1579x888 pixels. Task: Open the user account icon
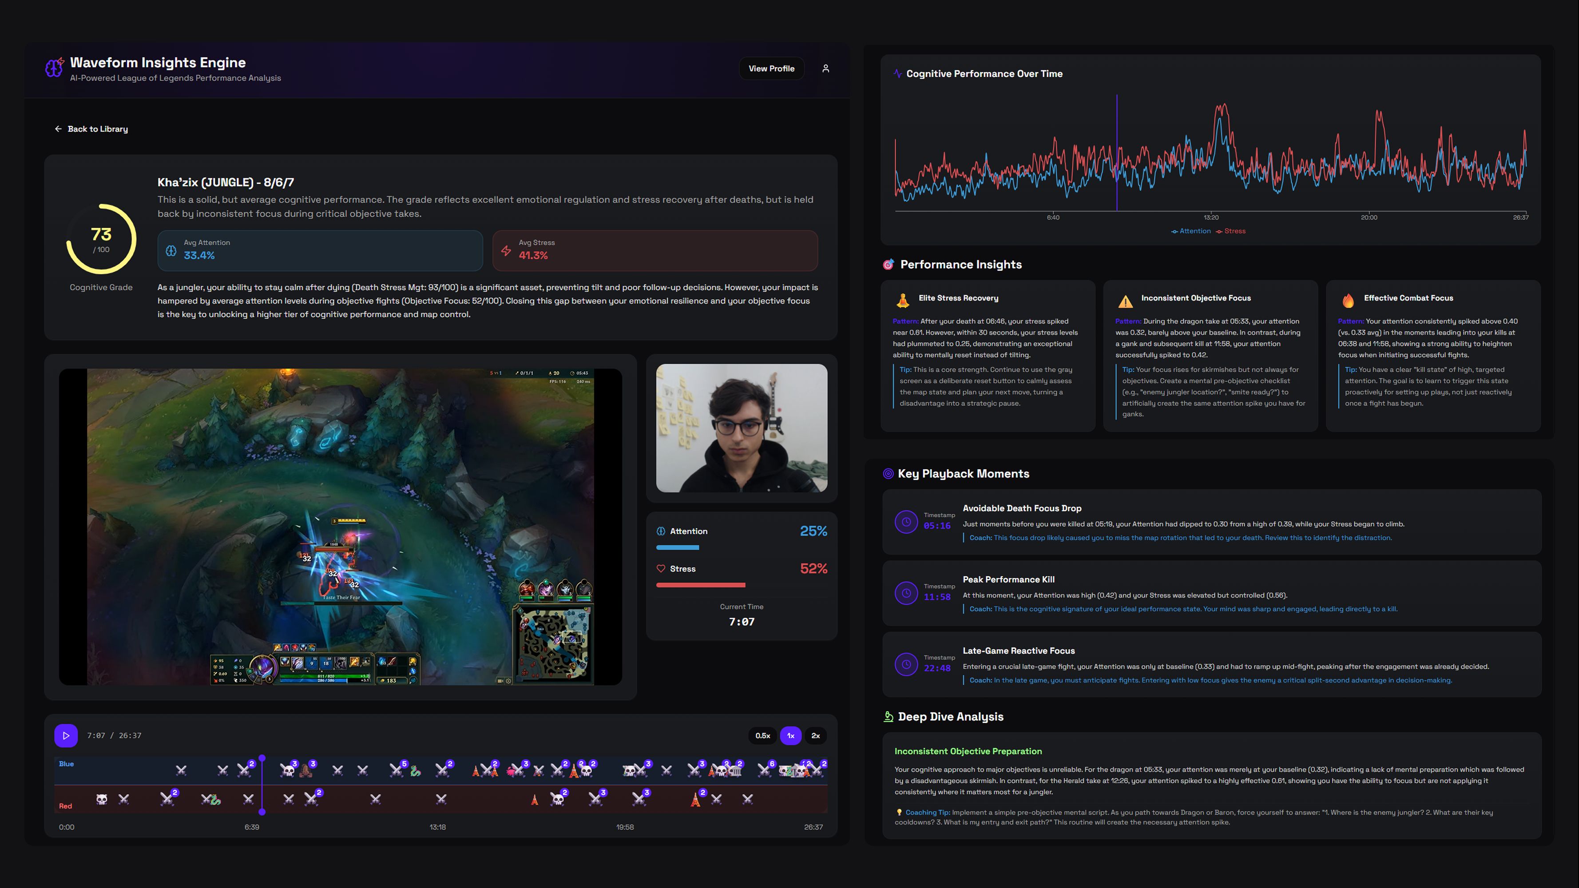point(825,69)
